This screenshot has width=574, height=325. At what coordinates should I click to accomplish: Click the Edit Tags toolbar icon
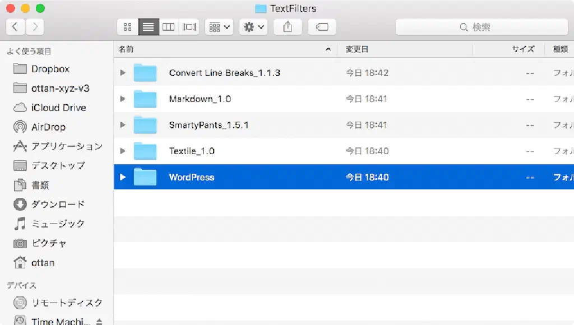click(x=322, y=27)
